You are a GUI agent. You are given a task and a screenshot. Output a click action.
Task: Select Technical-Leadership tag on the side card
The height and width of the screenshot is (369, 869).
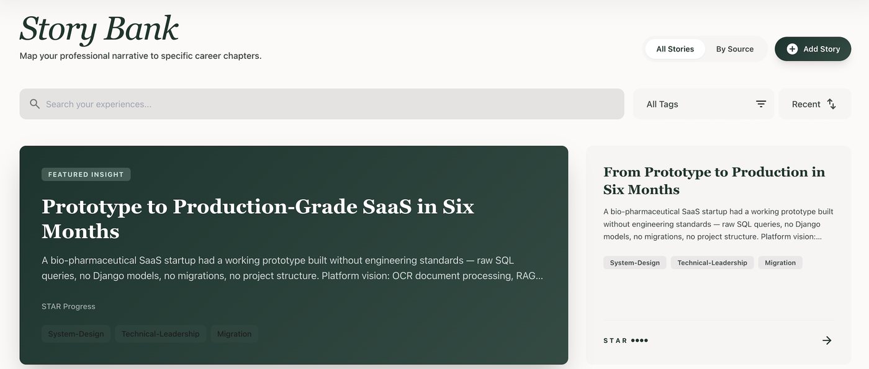[712, 263]
